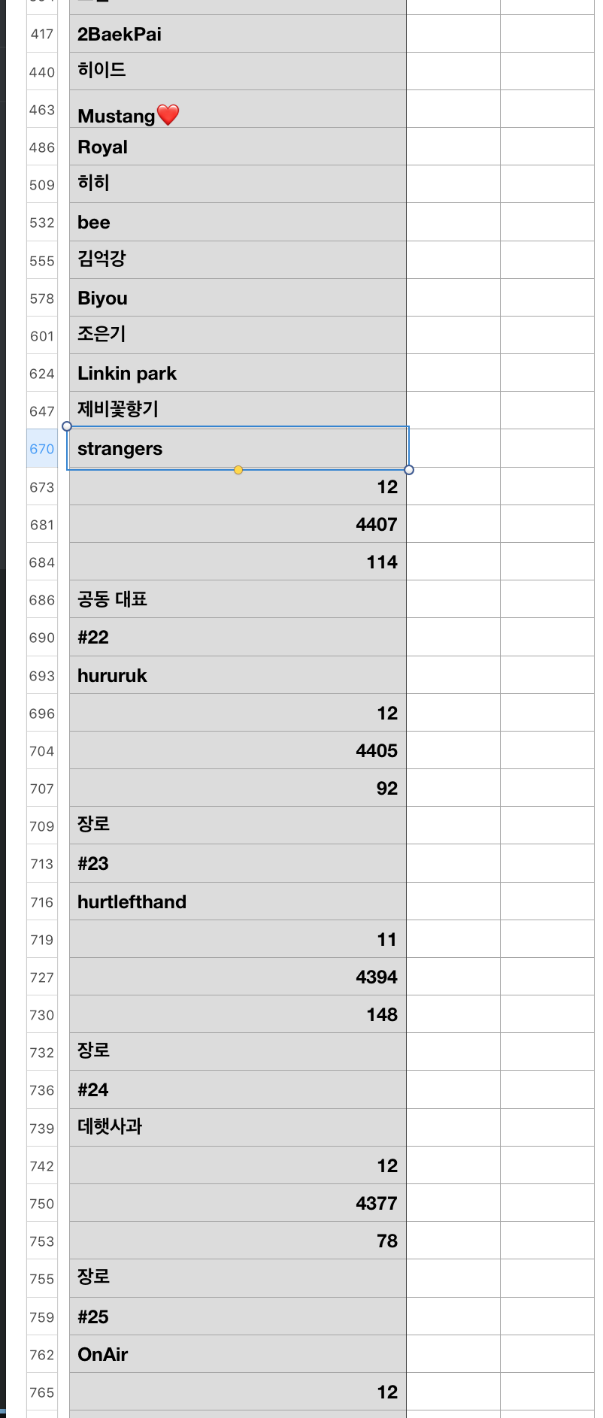This screenshot has width=603, height=1418.
Task: Click the OnAir cell
Action: tap(238, 1355)
